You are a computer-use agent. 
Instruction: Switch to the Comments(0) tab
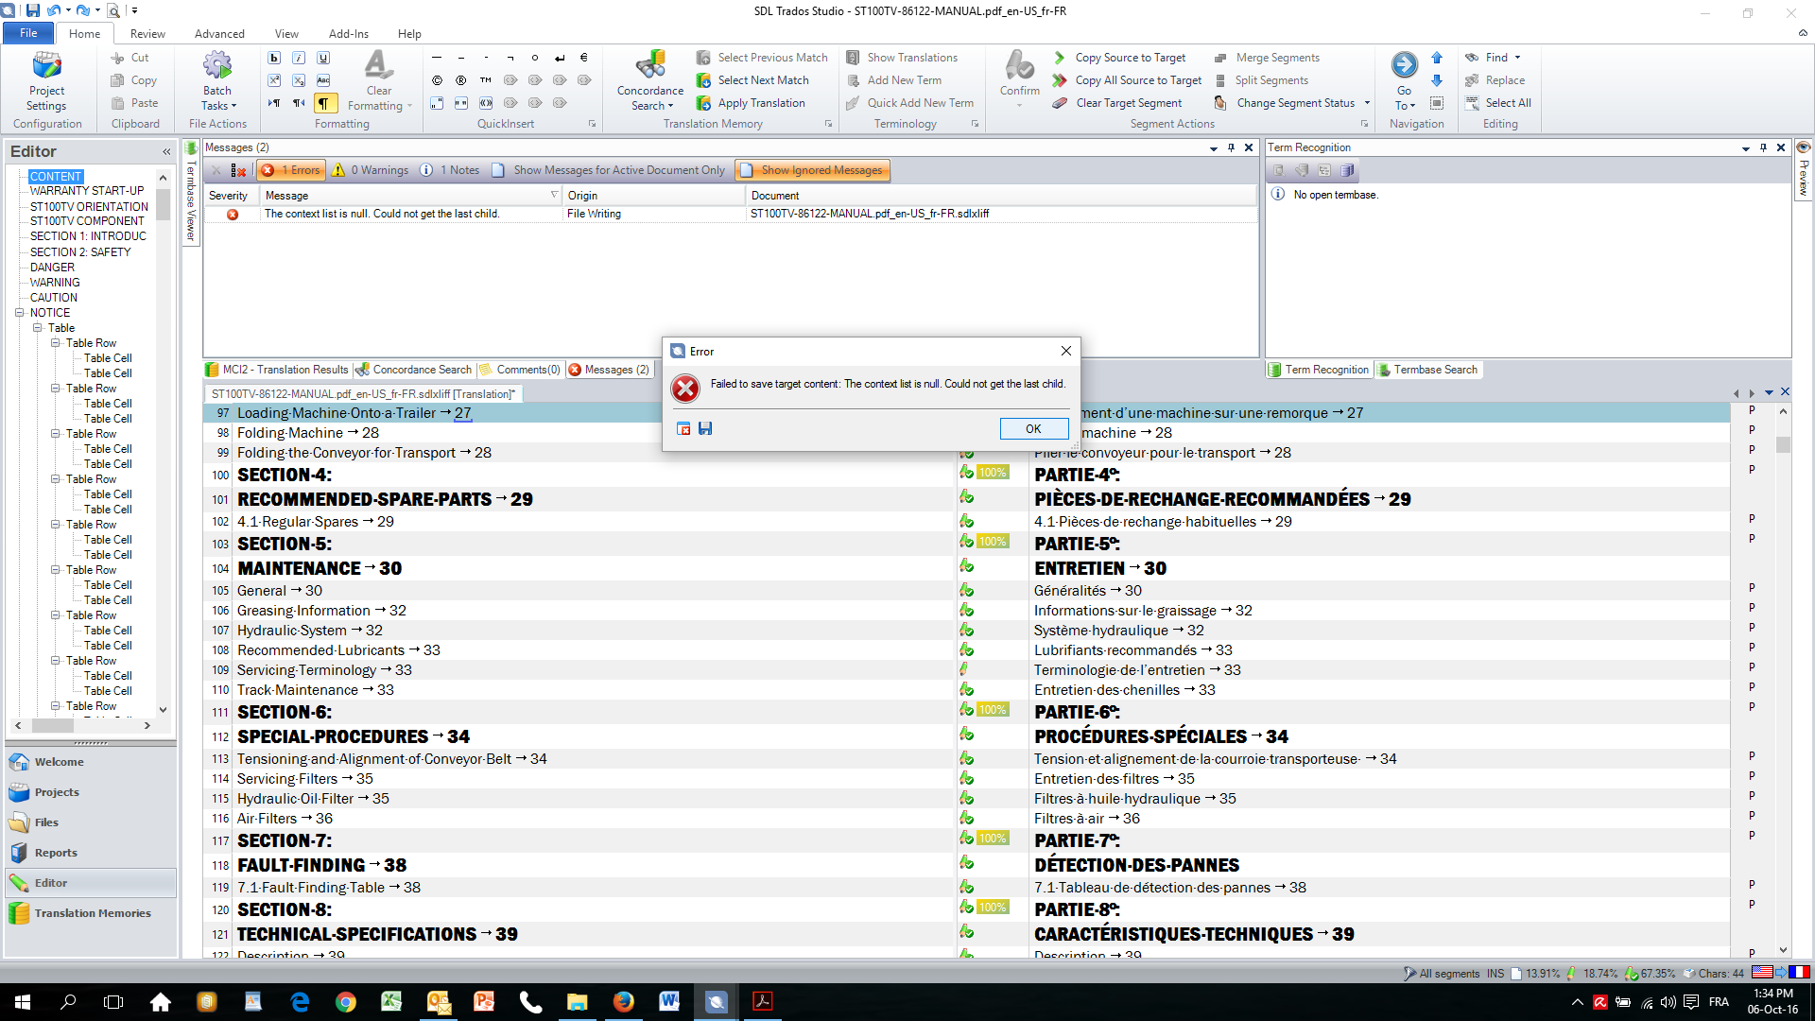(x=520, y=370)
